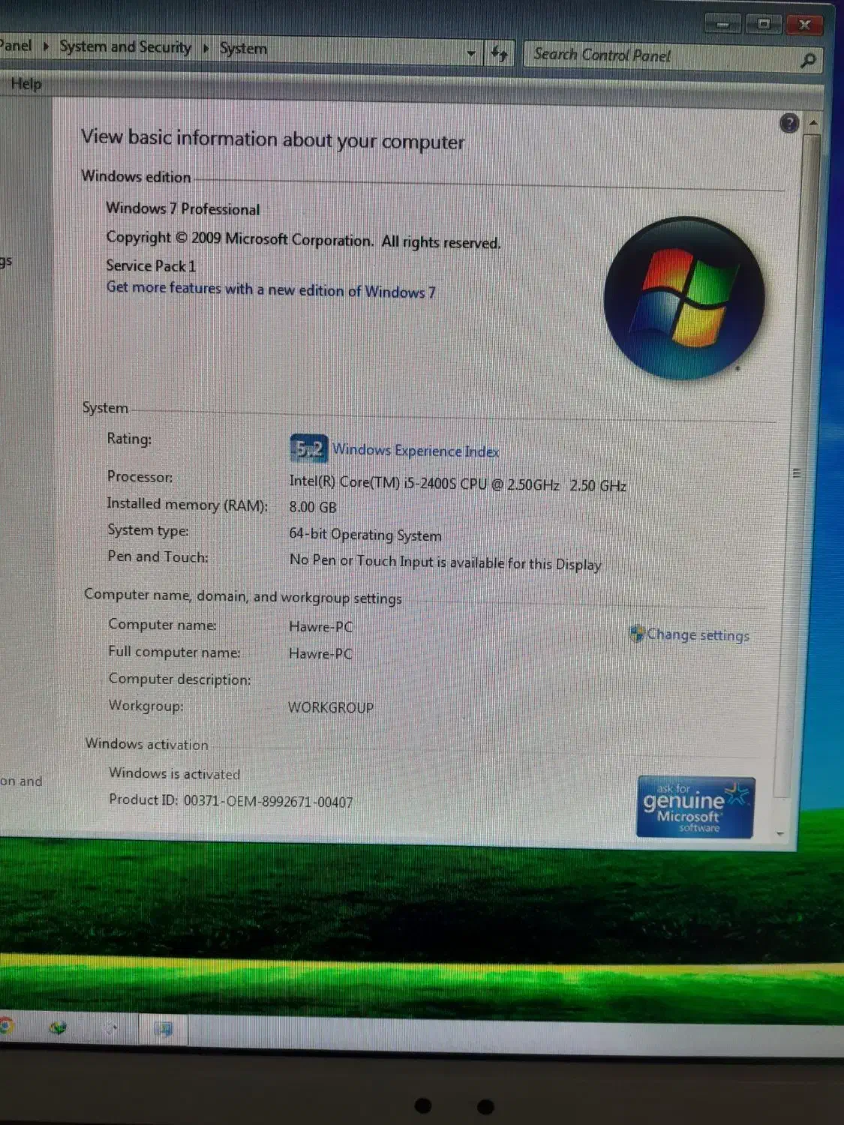The width and height of the screenshot is (844, 1125).
Task: Open the Help menu
Action: coord(26,84)
